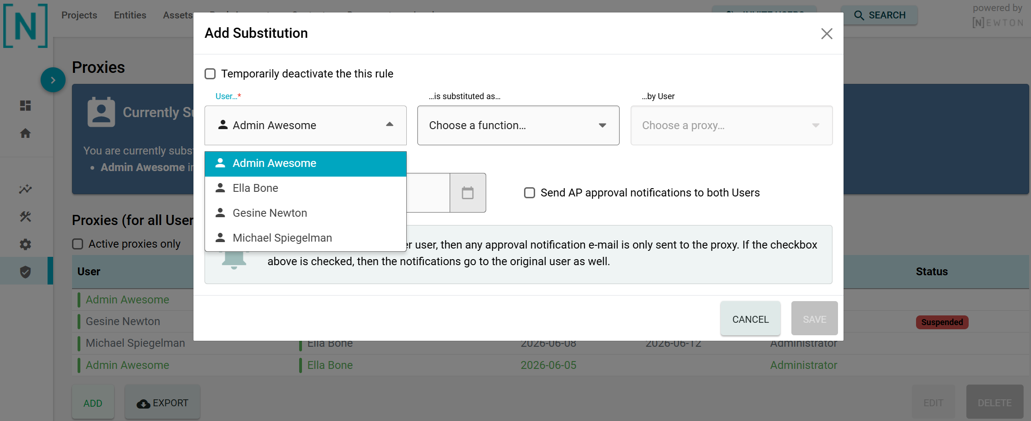
Task: Click the User column header
Action: (89, 272)
